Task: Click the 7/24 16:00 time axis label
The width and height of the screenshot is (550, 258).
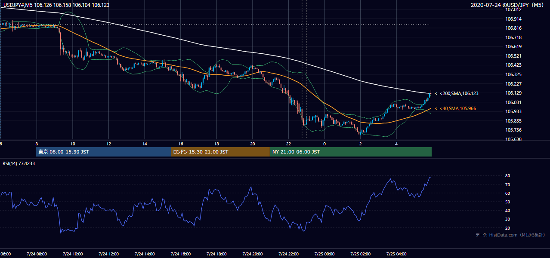Action: pos(181,254)
